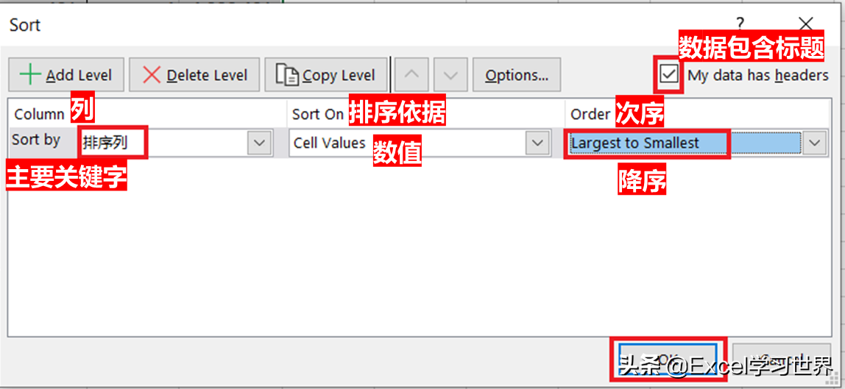The height and width of the screenshot is (389, 845).
Task: Click the green plus Add Level icon
Action: point(30,75)
